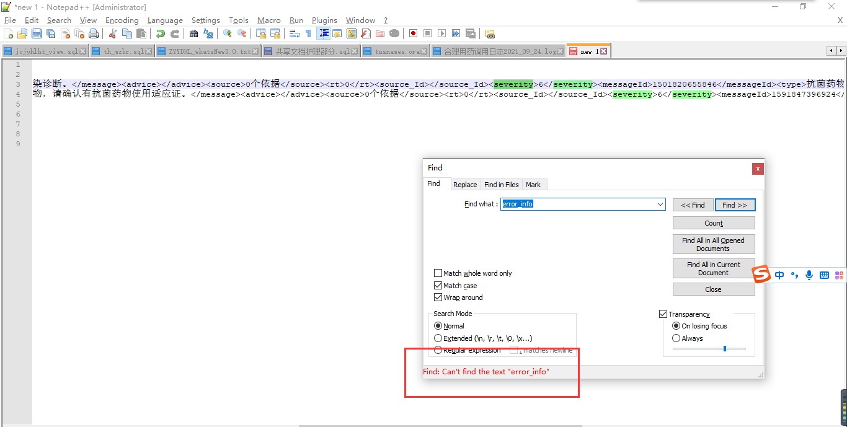
Task: Click the tab bar right scroll arrow
Action: (841, 51)
